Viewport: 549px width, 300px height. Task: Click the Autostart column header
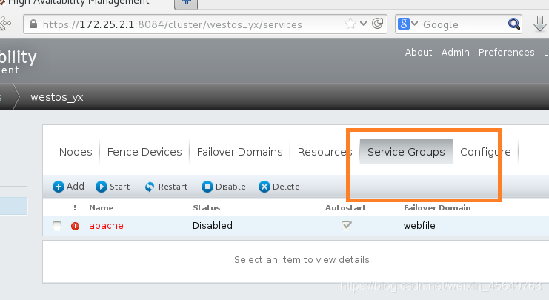(x=345, y=207)
